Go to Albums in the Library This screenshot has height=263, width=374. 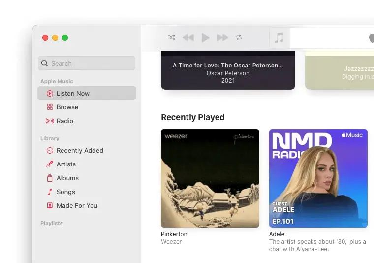(x=67, y=178)
